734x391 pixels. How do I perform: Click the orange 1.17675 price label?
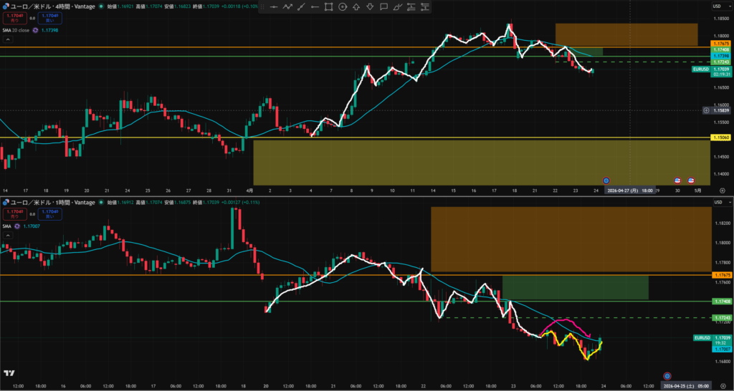pyautogui.click(x=720, y=44)
